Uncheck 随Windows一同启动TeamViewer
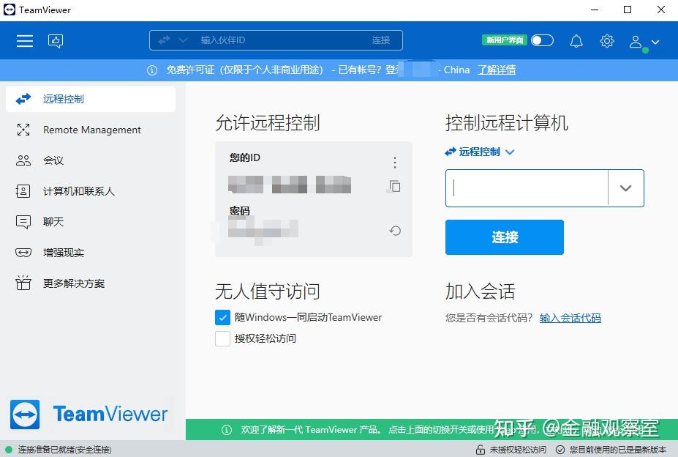Screen dimensions: 678x457 (x=222, y=317)
